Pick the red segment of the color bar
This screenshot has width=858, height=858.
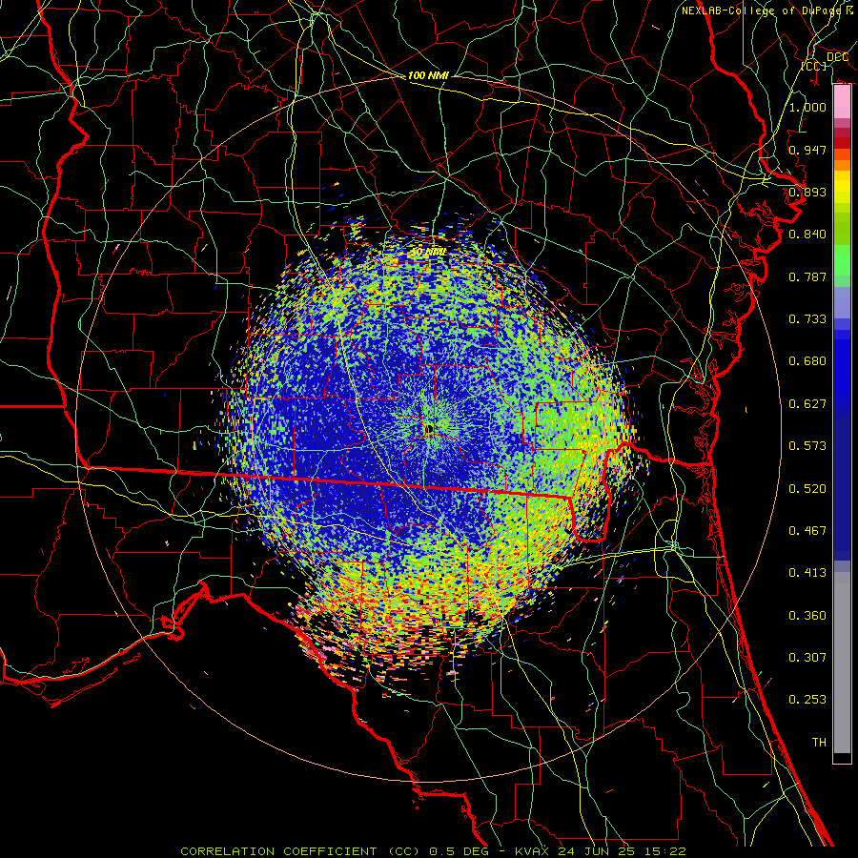click(842, 143)
